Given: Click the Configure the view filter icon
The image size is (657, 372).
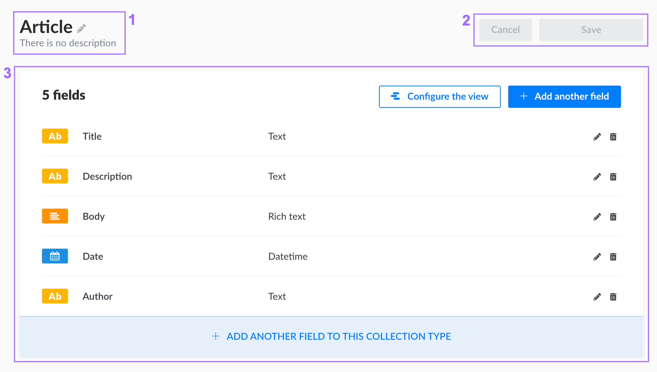Looking at the screenshot, I should pyautogui.click(x=395, y=96).
